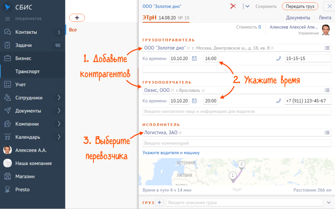
Task: Click the red X delete icon
Action: coord(233,6)
